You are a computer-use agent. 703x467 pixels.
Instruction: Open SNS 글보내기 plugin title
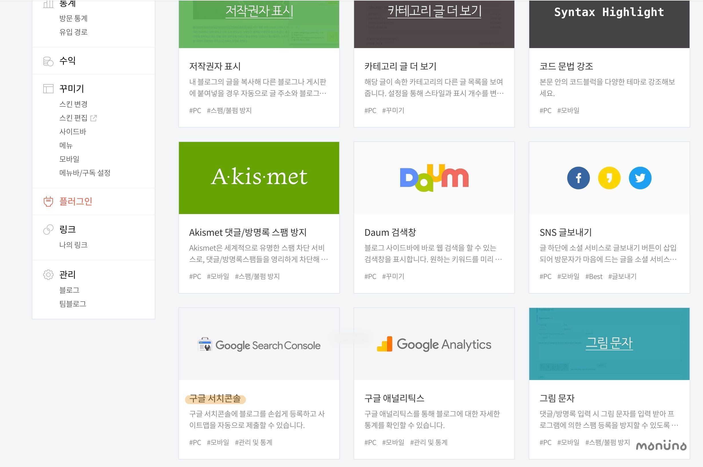(565, 232)
